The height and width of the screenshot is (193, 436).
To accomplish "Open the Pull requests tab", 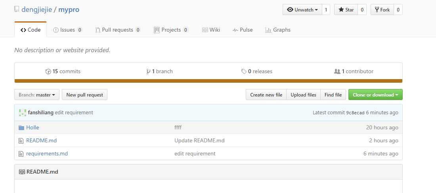I will pyautogui.click(x=118, y=30).
